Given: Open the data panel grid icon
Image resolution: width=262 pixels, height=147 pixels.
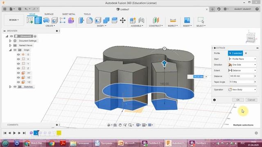Looking at the screenshot, I should coord(5,9).
